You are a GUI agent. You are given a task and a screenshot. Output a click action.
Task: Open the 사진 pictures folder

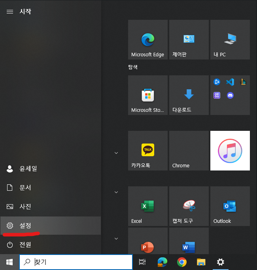(x=51, y=207)
